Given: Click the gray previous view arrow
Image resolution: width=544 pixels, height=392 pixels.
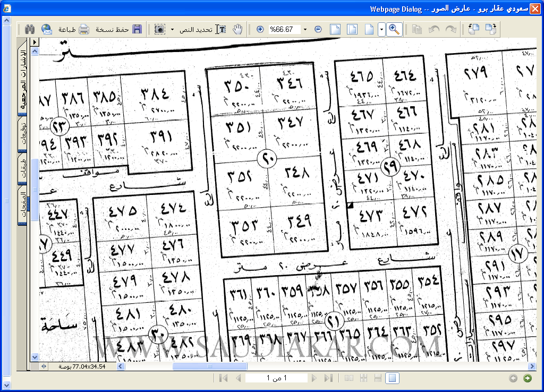Looking at the screenshot, I should tap(513, 378).
